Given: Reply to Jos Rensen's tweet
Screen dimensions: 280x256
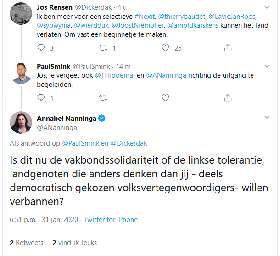Looking at the screenshot, I should 41,48.
